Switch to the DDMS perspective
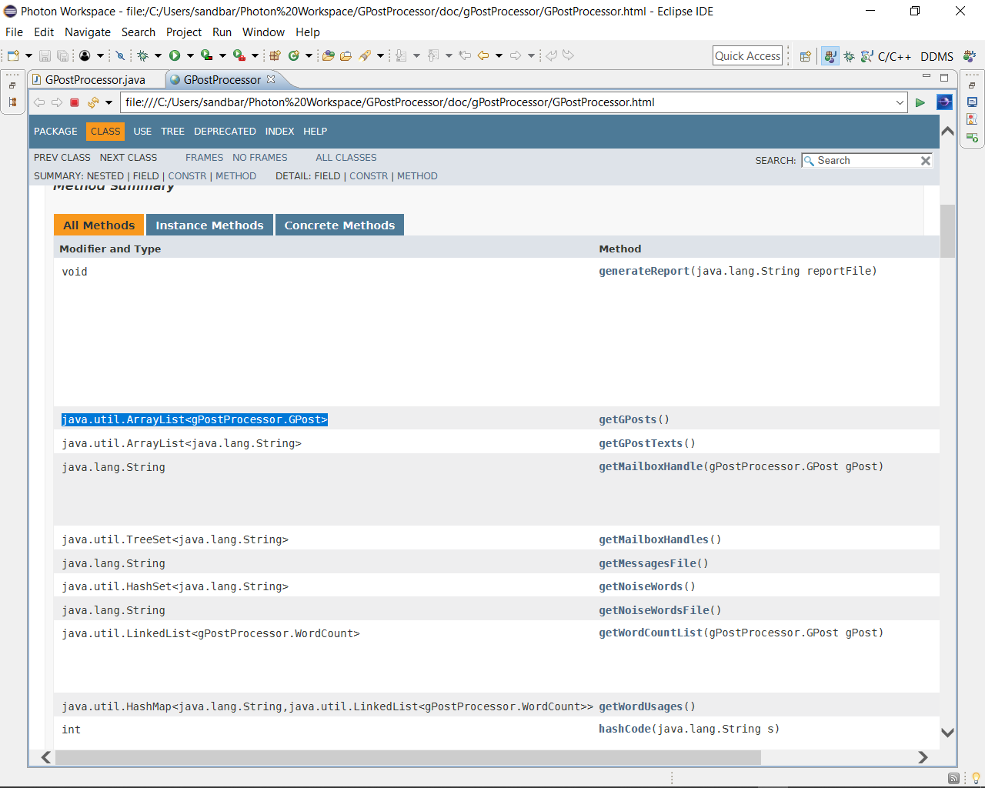 [x=937, y=56]
